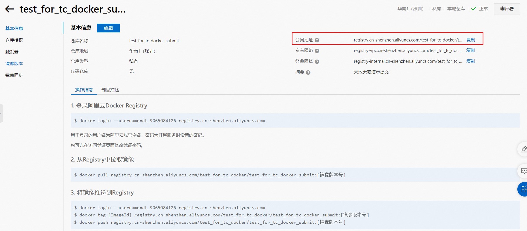The image size is (527, 231).
Task: Open the pencil feedback floating icon
Action: (x=523, y=149)
